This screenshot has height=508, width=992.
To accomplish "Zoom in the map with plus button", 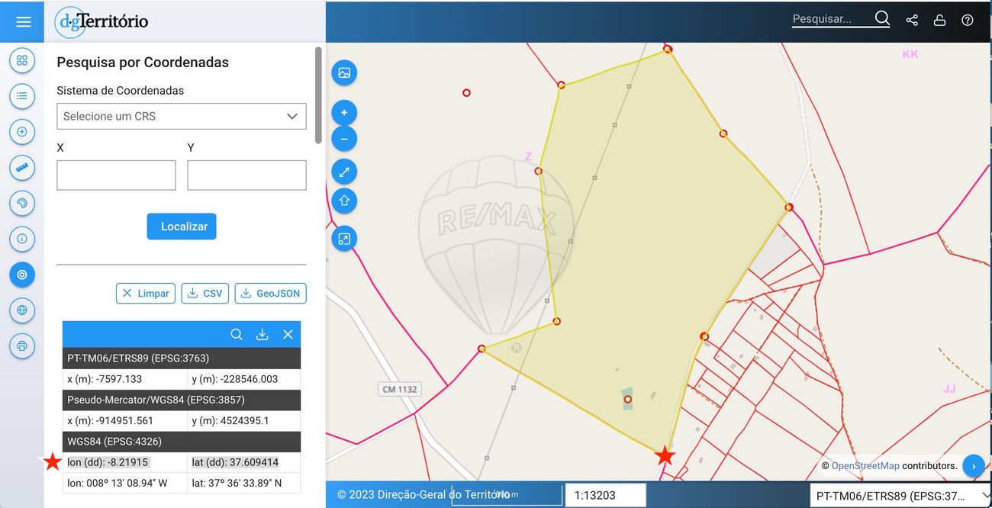I will pyautogui.click(x=344, y=113).
